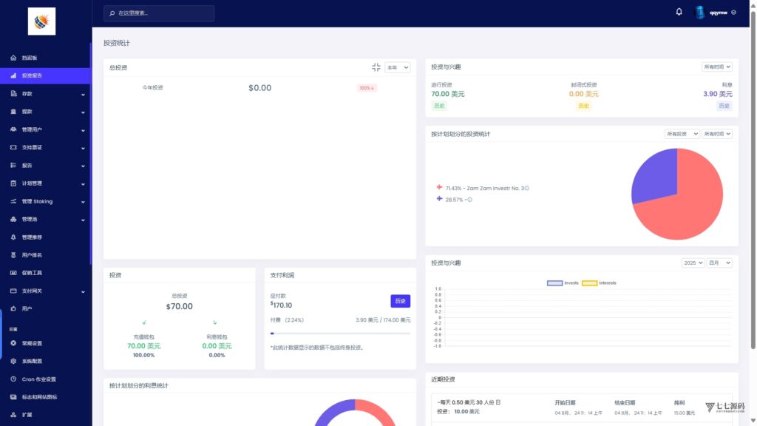Click the green 历史 button under 进行投资
The width and height of the screenshot is (757, 426).
[x=439, y=106]
